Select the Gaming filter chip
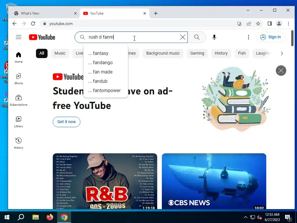This screenshot has width=297, height=223. point(197,53)
